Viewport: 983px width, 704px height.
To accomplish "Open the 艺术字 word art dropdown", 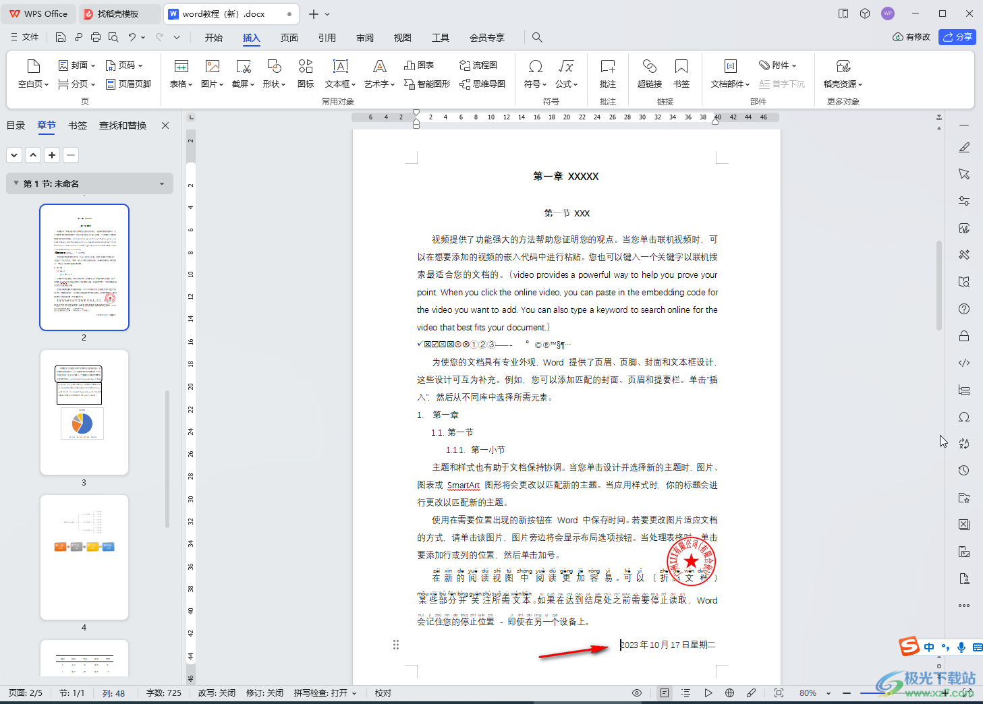I will 379,84.
